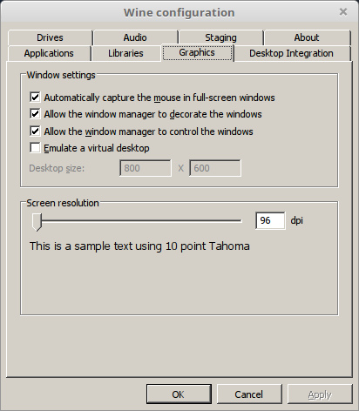Enable Emulate a virtual desktop
The width and height of the screenshot is (359, 411).
35,148
